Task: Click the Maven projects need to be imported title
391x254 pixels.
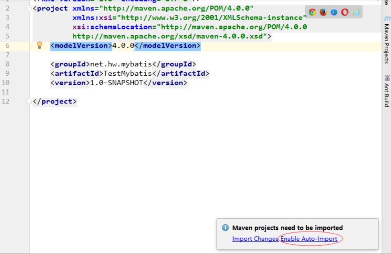Action: click(x=288, y=228)
